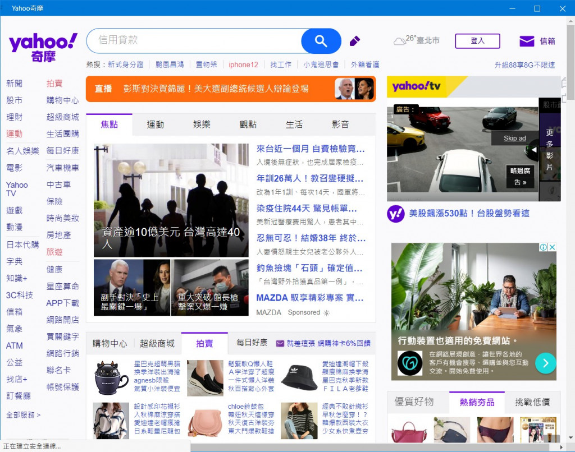The image size is (575, 452).
Task: Click the envelope icon by 網購神卡 promo
Action: 280,343
